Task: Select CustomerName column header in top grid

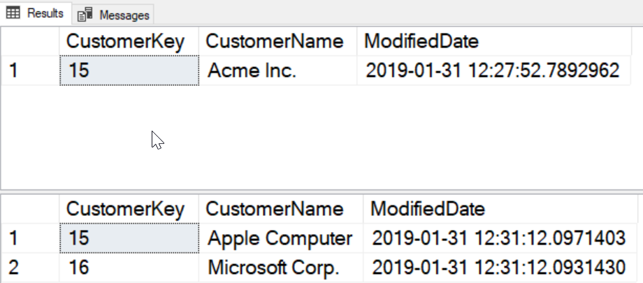Action: click(x=277, y=41)
